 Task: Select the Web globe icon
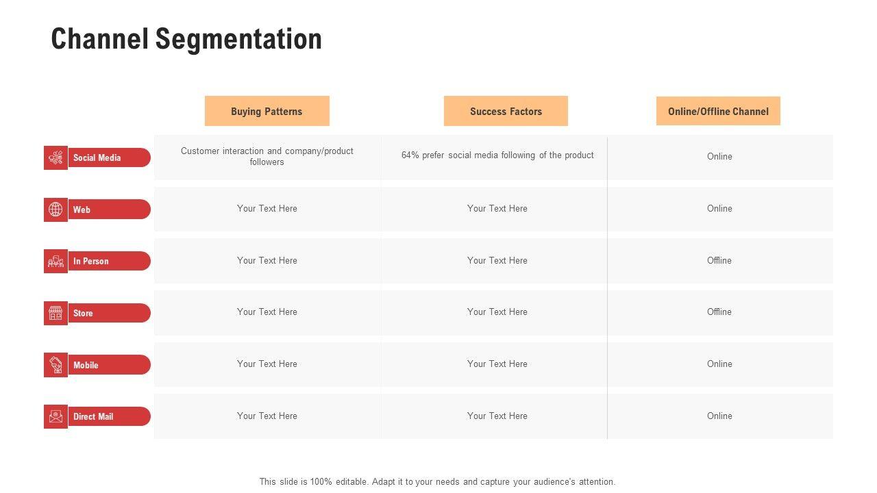point(55,210)
